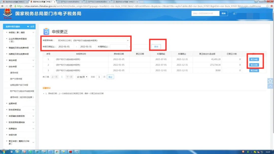Expand the 财务报表报送 chevron
The width and height of the screenshot is (274, 154).
pos(33,110)
